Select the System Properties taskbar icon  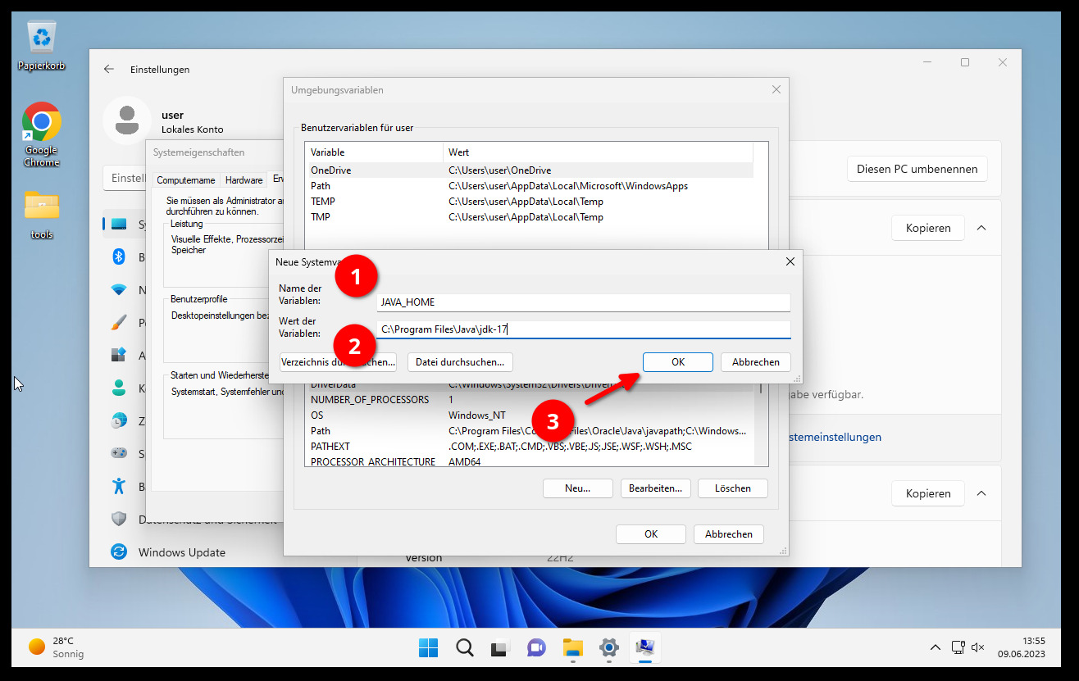pyautogui.click(x=644, y=647)
